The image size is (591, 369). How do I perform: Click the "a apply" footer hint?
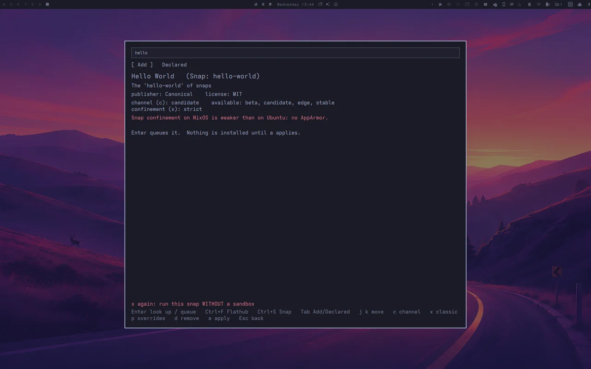coord(219,318)
